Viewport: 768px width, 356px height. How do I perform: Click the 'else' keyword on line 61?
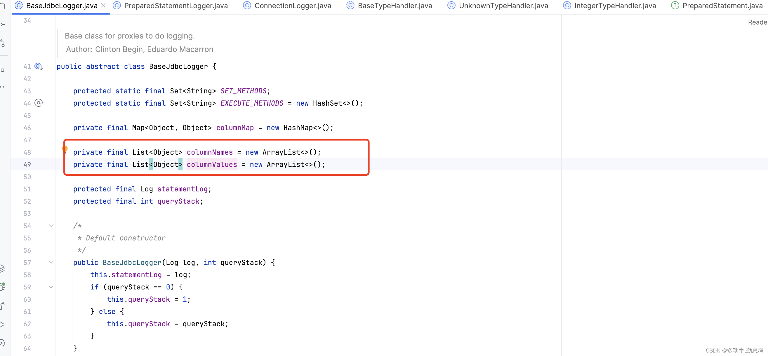(x=107, y=311)
